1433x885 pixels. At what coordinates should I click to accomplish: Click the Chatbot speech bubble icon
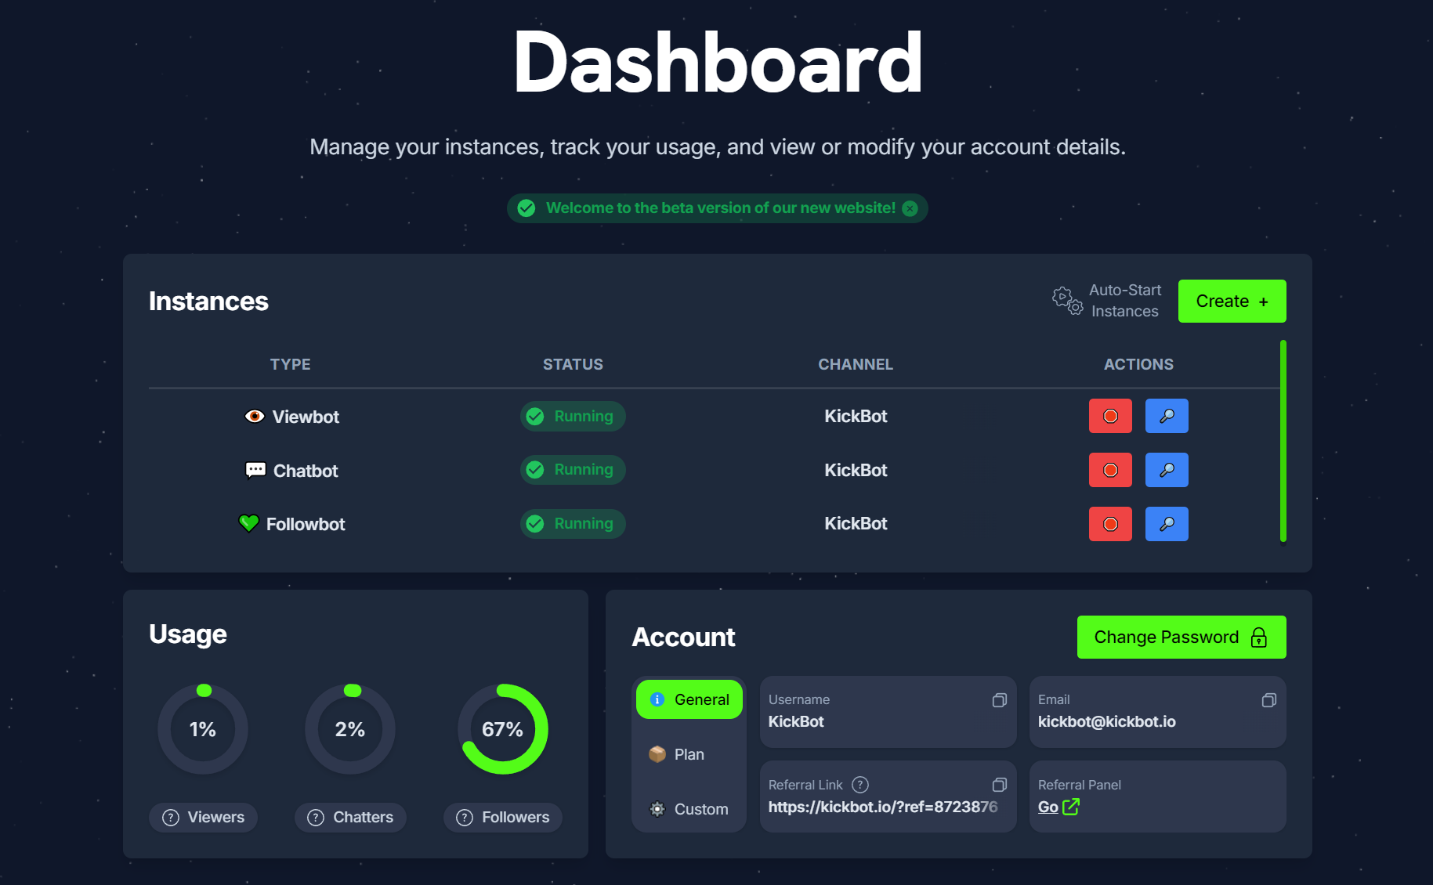(x=255, y=470)
